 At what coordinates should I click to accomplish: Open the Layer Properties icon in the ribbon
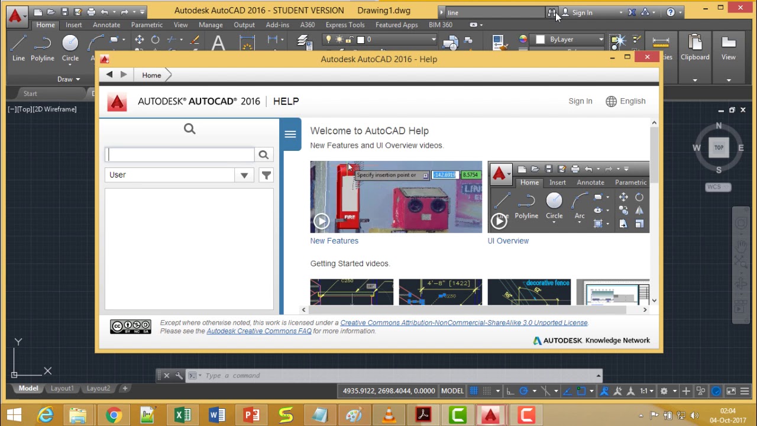click(x=304, y=43)
